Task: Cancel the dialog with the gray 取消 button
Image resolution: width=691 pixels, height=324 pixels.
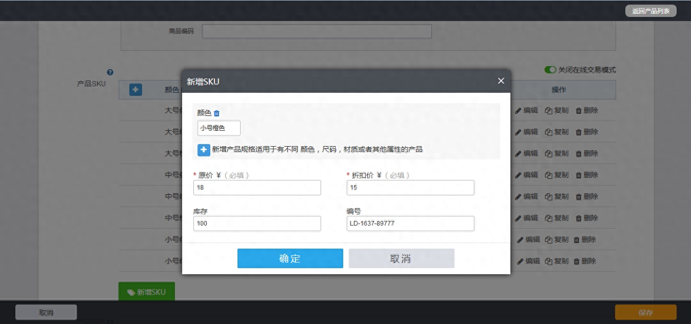Action: (401, 258)
